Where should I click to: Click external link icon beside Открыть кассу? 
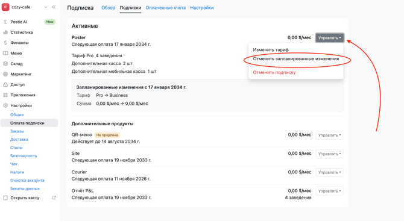[54, 198]
